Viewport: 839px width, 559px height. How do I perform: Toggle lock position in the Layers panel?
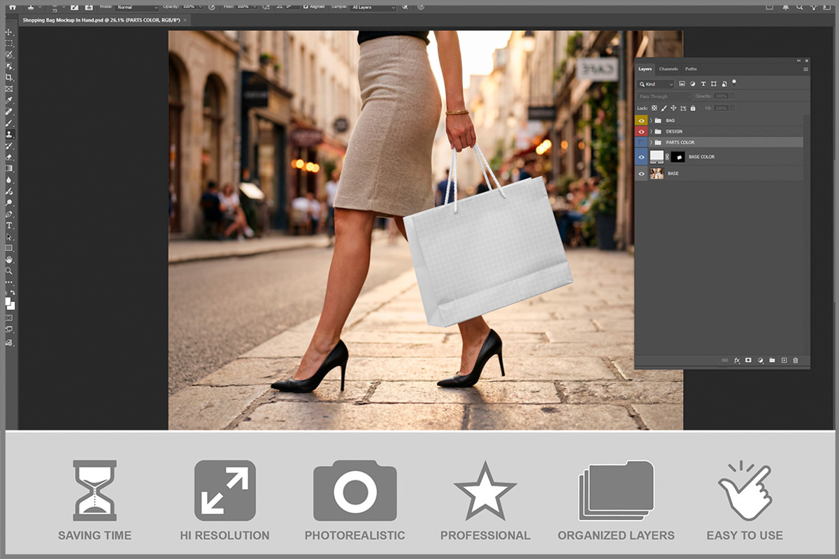pos(673,108)
